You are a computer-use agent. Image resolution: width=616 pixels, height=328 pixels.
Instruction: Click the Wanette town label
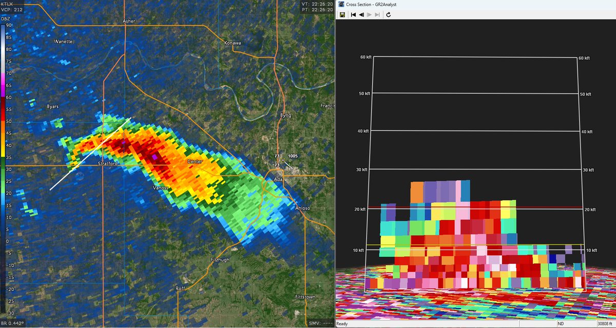pyautogui.click(x=64, y=41)
